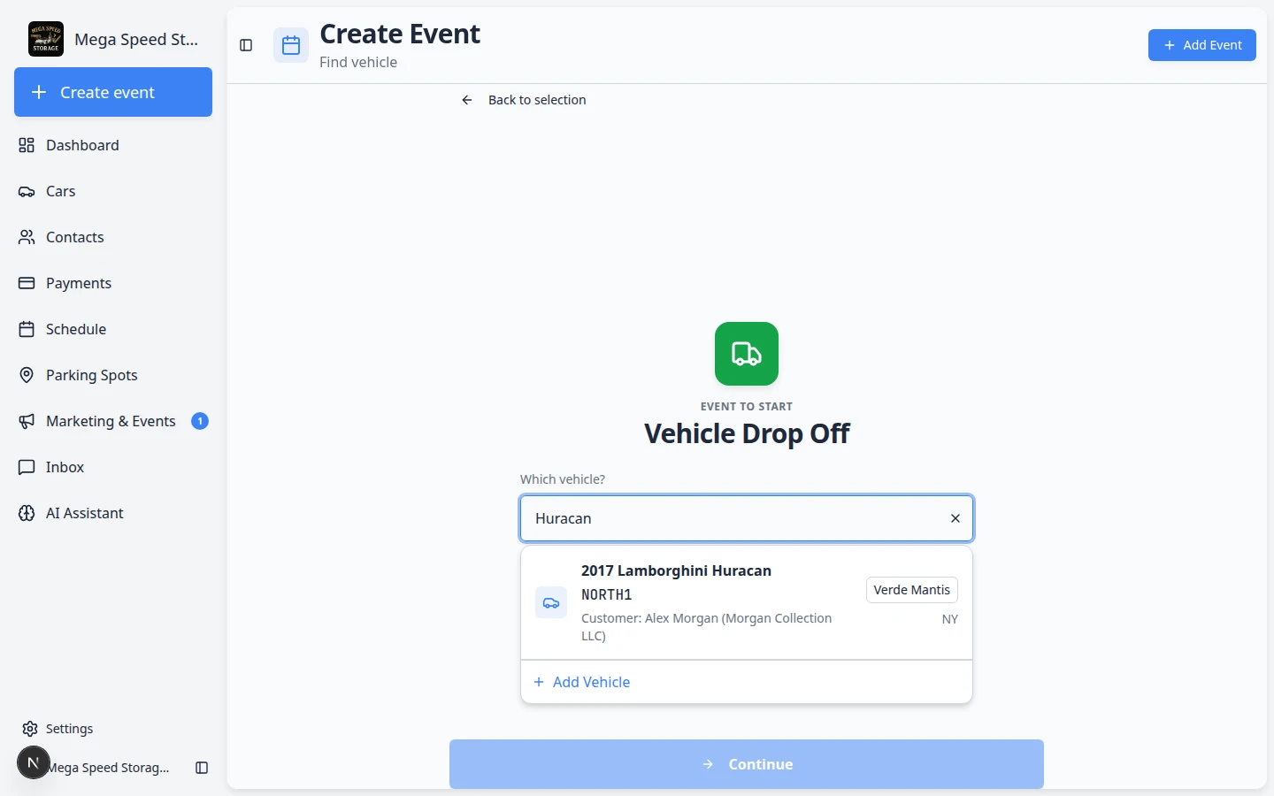Screen dimensions: 1274x796
Task: Click the Marketing megaphone icon
Action: pos(27,421)
